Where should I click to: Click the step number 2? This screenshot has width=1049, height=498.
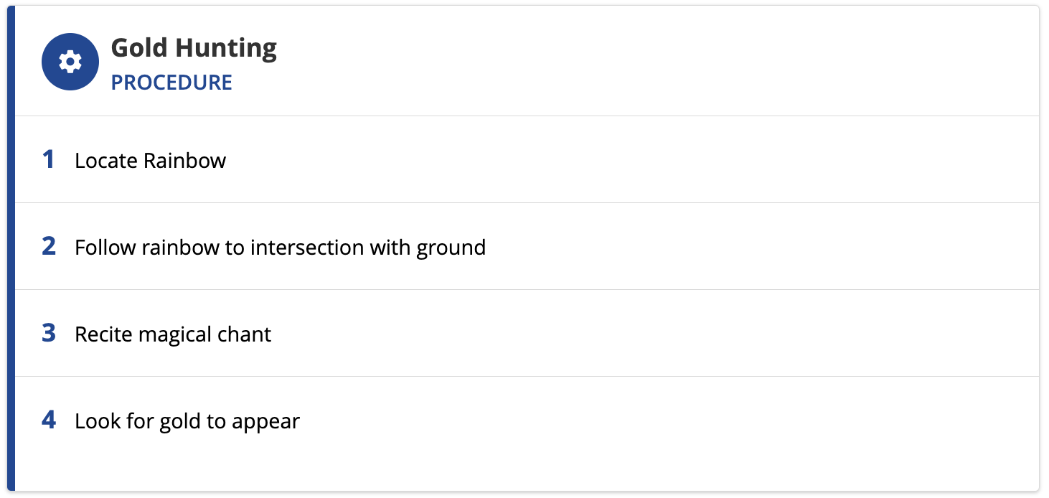pyautogui.click(x=48, y=246)
